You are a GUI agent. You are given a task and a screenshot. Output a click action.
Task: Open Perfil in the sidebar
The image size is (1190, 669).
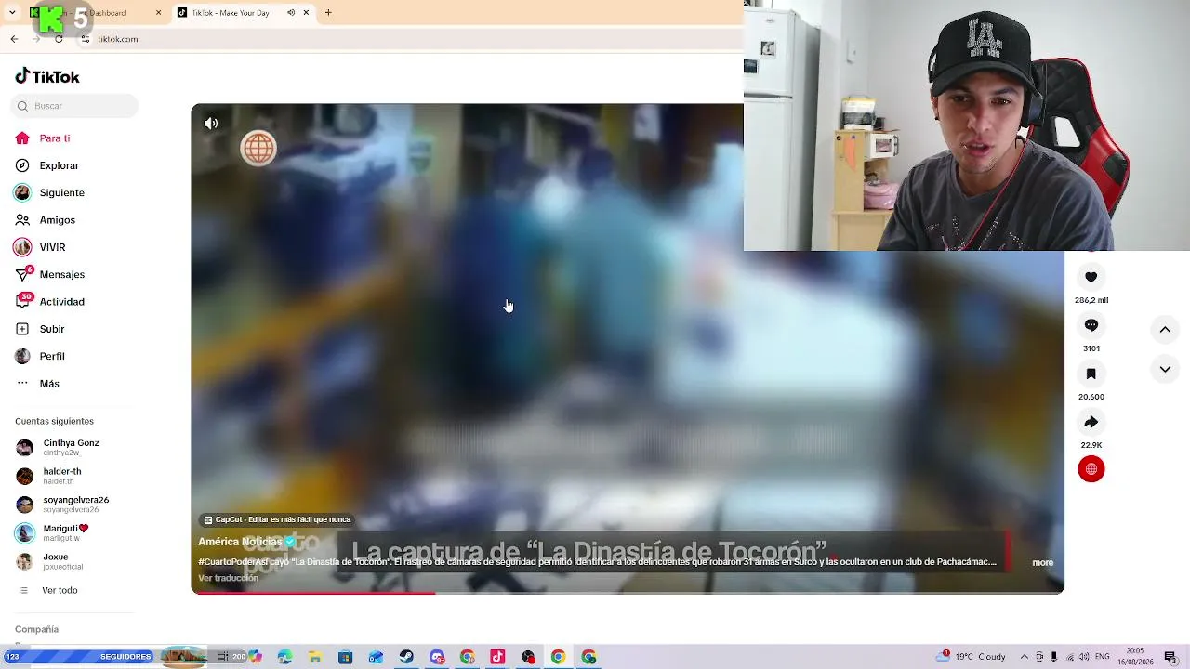point(40,356)
